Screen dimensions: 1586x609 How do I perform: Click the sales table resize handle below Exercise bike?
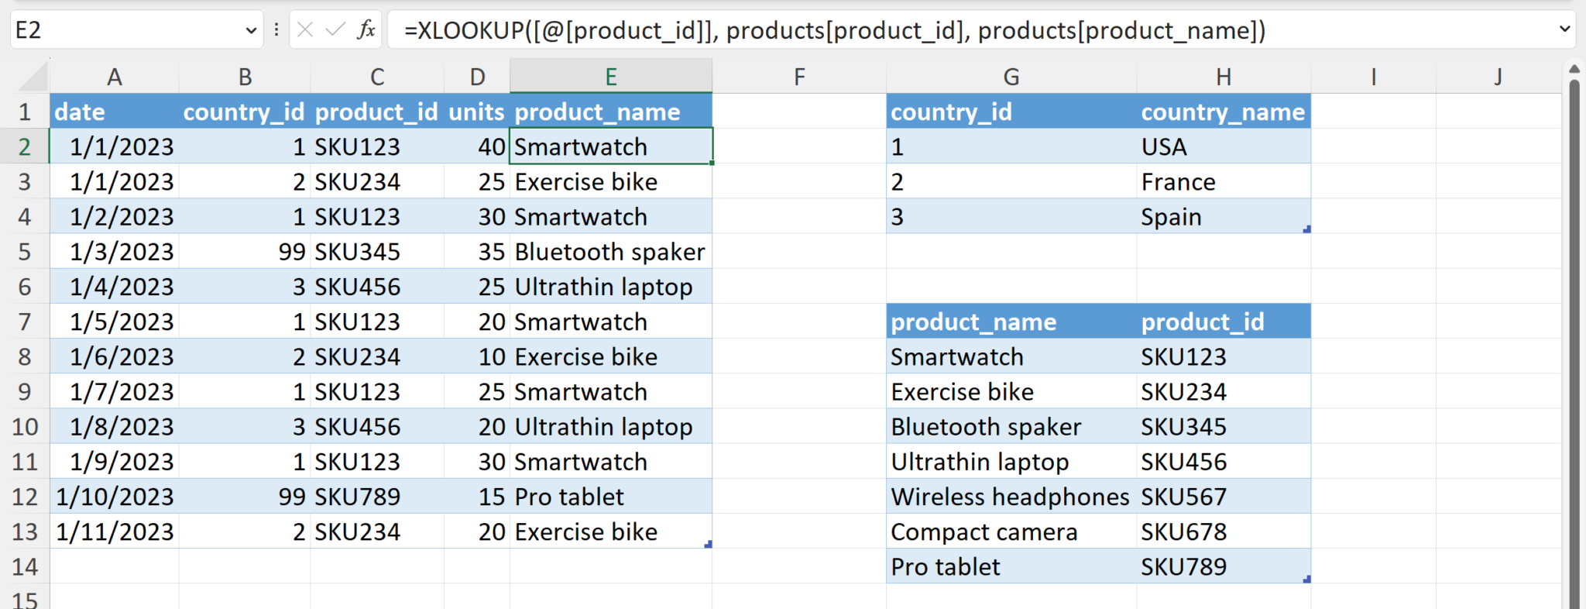708,545
